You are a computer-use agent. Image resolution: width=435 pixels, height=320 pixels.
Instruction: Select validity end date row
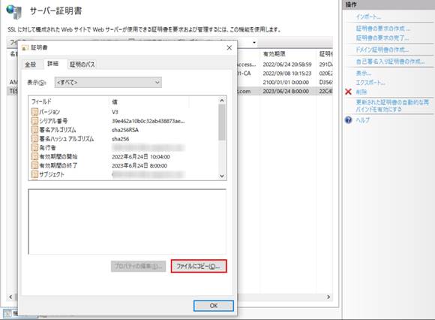tap(124, 165)
